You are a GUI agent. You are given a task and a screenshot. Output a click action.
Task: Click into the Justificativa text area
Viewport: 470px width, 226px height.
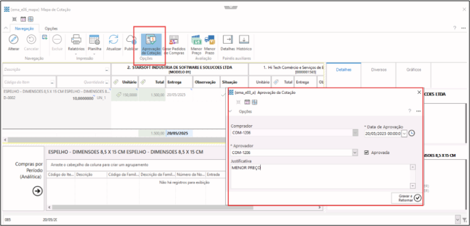pos(321,176)
